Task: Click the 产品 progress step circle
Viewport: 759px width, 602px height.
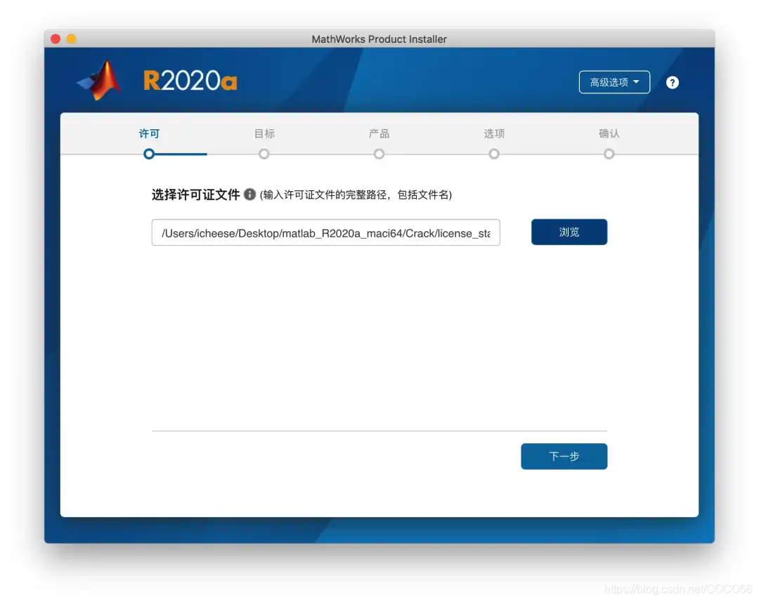Action: pyautogui.click(x=379, y=154)
